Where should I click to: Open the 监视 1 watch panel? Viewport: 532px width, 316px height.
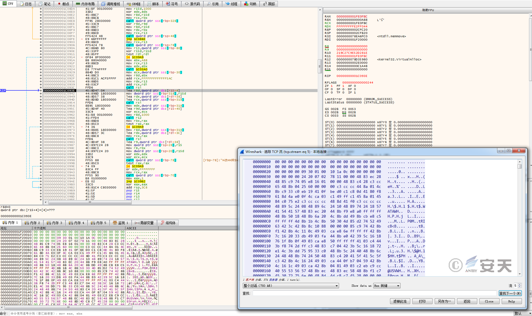120,223
